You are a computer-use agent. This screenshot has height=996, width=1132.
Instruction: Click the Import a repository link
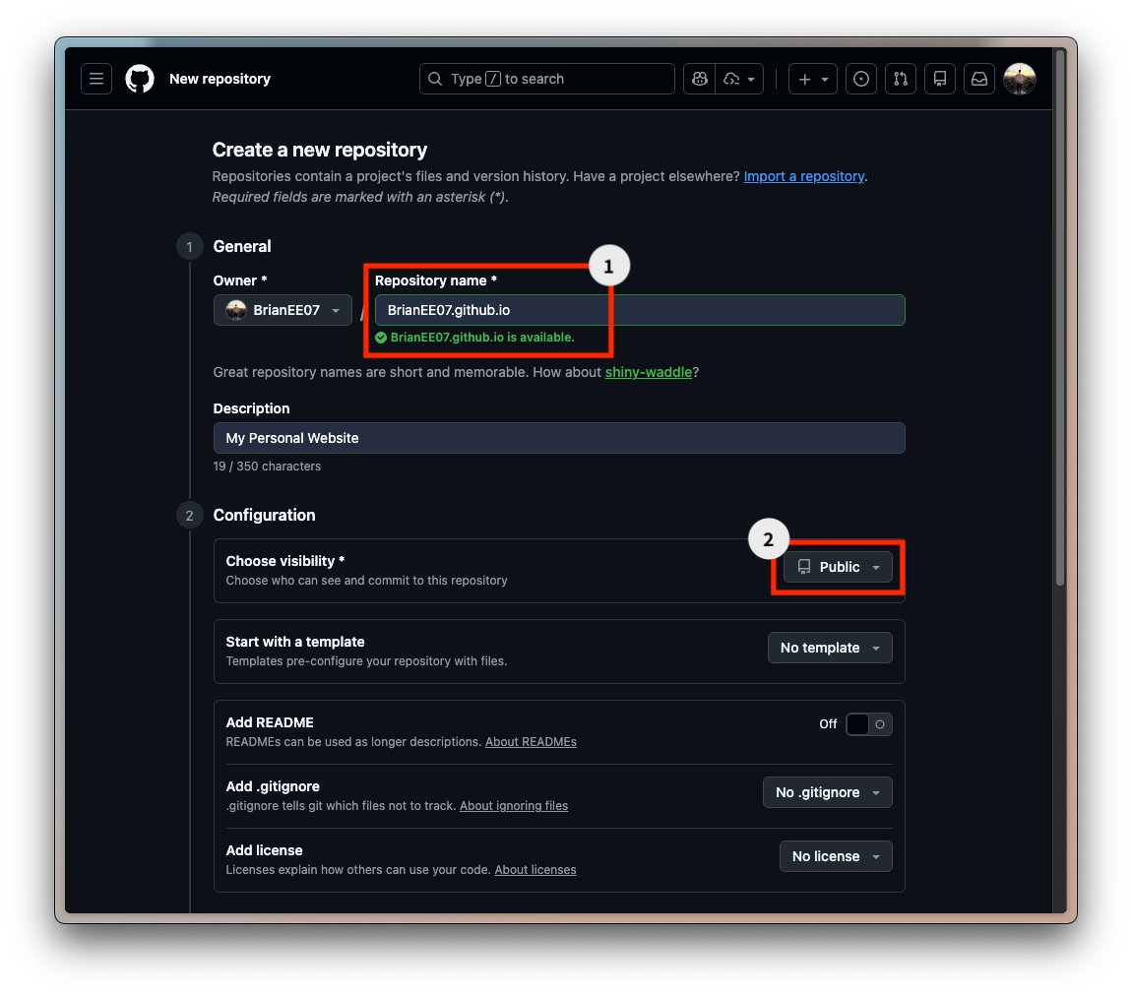(x=803, y=176)
